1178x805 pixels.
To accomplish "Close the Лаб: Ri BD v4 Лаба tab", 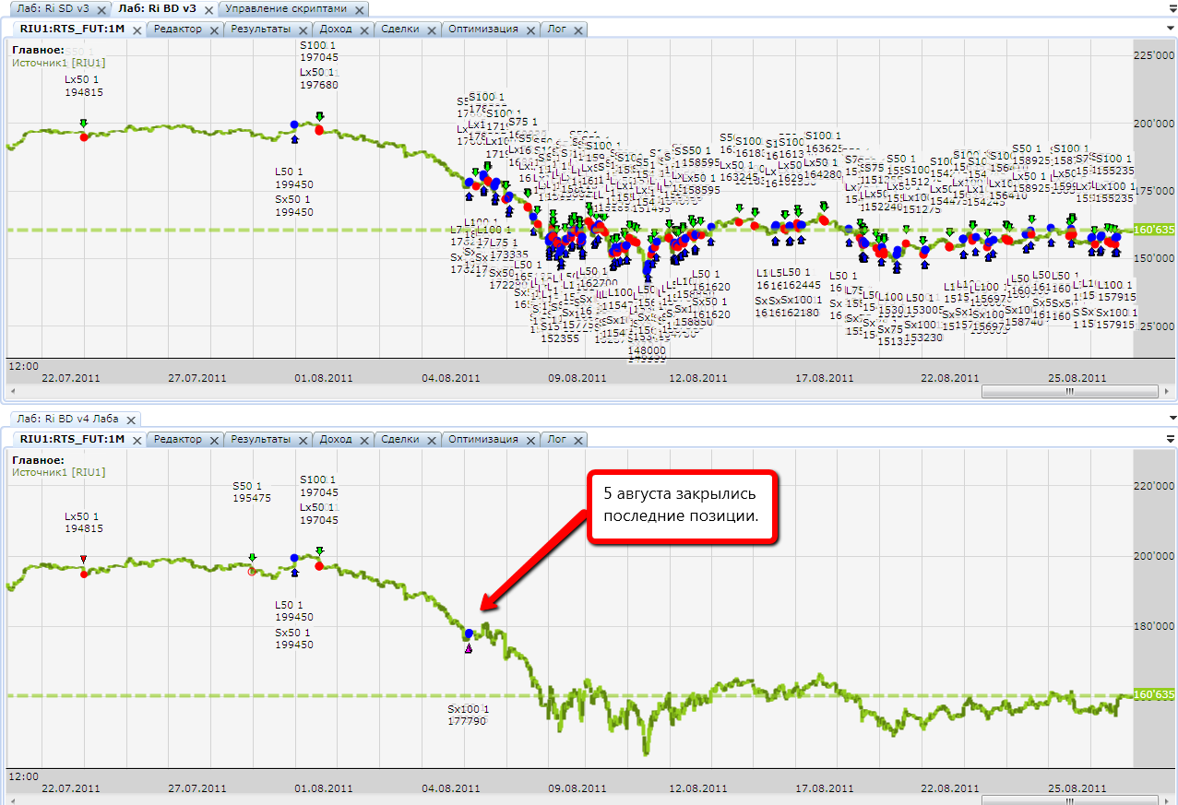I will pos(132,420).
